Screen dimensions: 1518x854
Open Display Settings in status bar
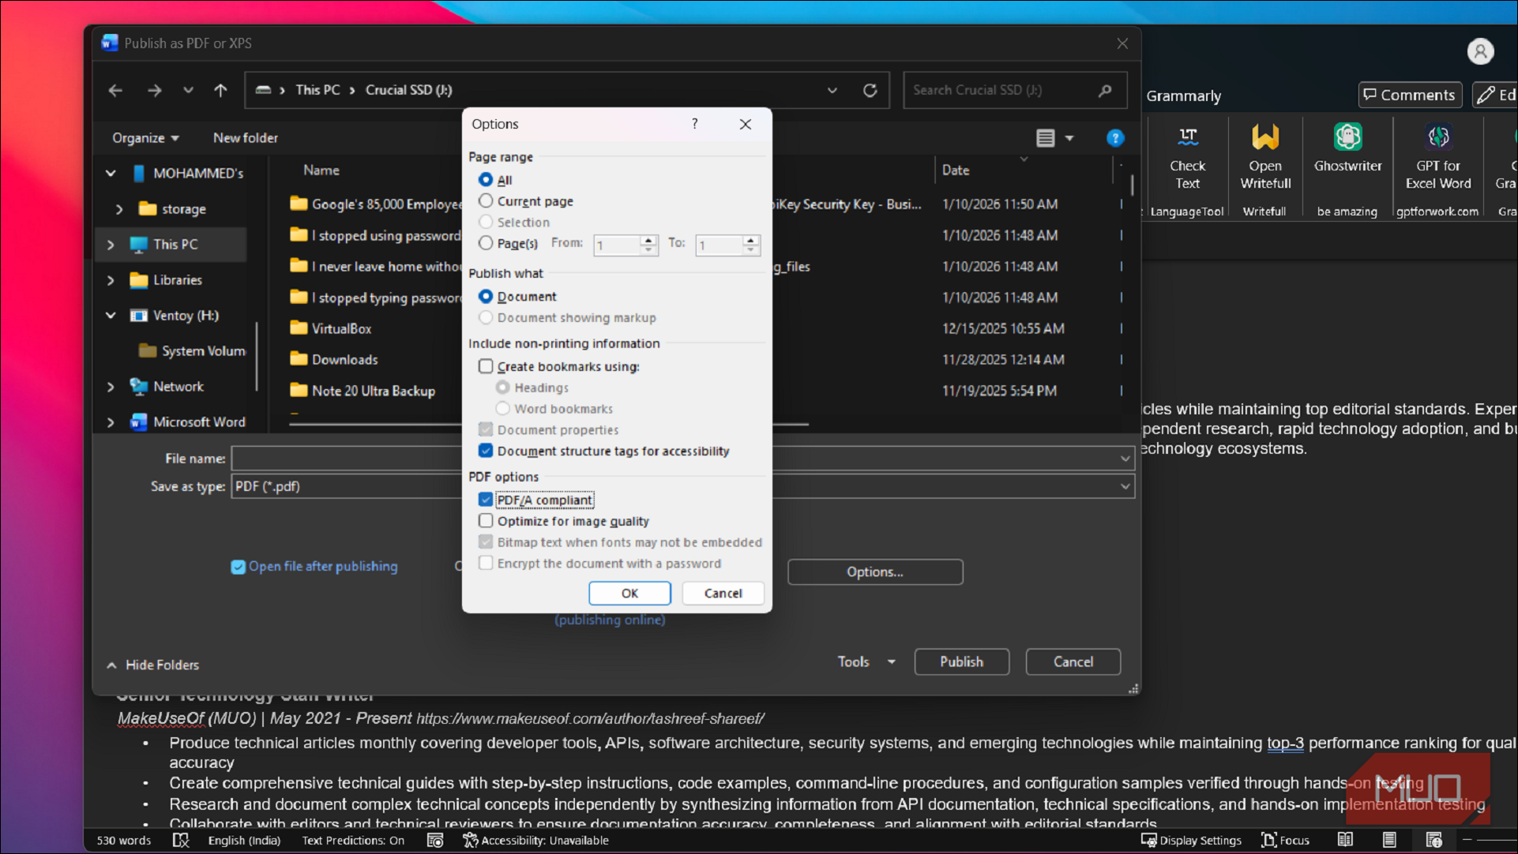click(1191, 841)
